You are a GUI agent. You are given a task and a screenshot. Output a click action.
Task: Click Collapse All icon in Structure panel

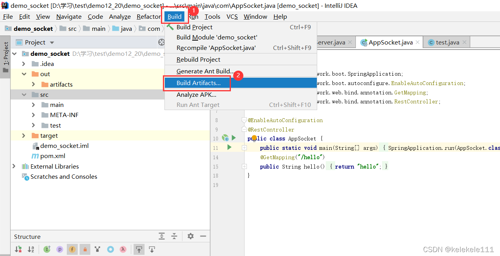pyautogui.click(x=174, y=236)
